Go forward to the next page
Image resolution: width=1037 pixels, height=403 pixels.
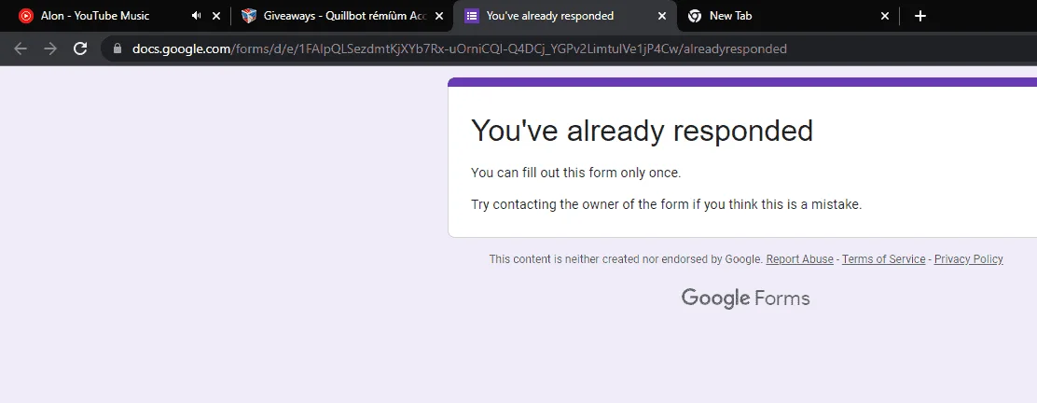coord(50,49)
